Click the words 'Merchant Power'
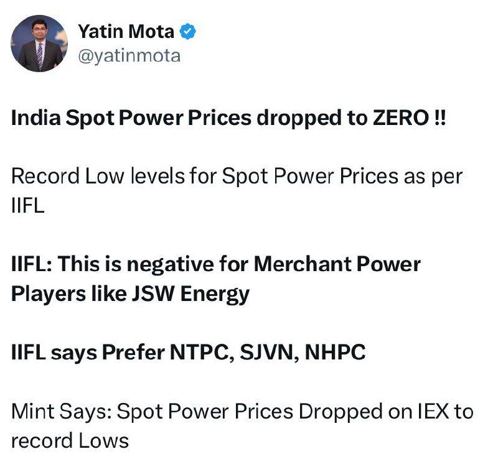The image size is (498, 472). (x=337, y=264)
